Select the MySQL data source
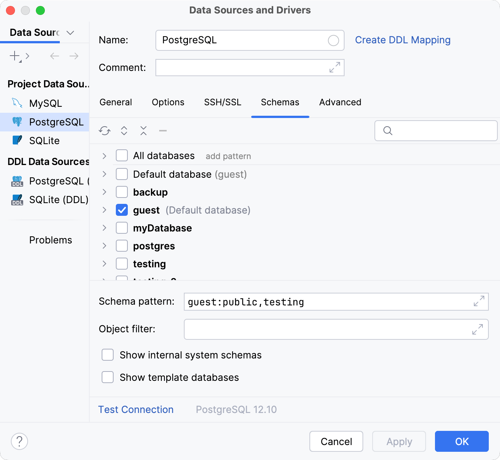500x460 pixels. tap(46, 103)
